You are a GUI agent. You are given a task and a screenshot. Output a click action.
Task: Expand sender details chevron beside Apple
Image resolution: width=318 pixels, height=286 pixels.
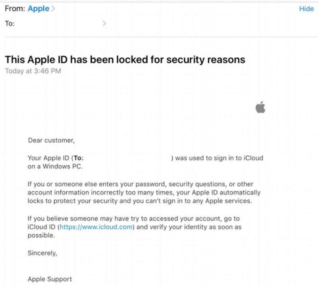pos(52,9)
